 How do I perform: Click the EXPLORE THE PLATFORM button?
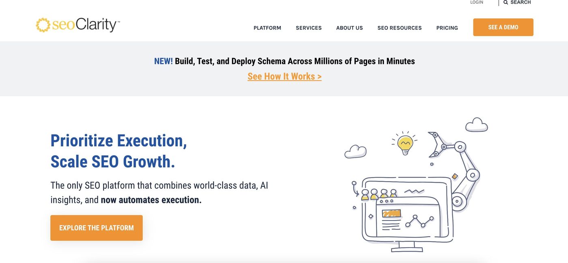click(x=97, y=228)
